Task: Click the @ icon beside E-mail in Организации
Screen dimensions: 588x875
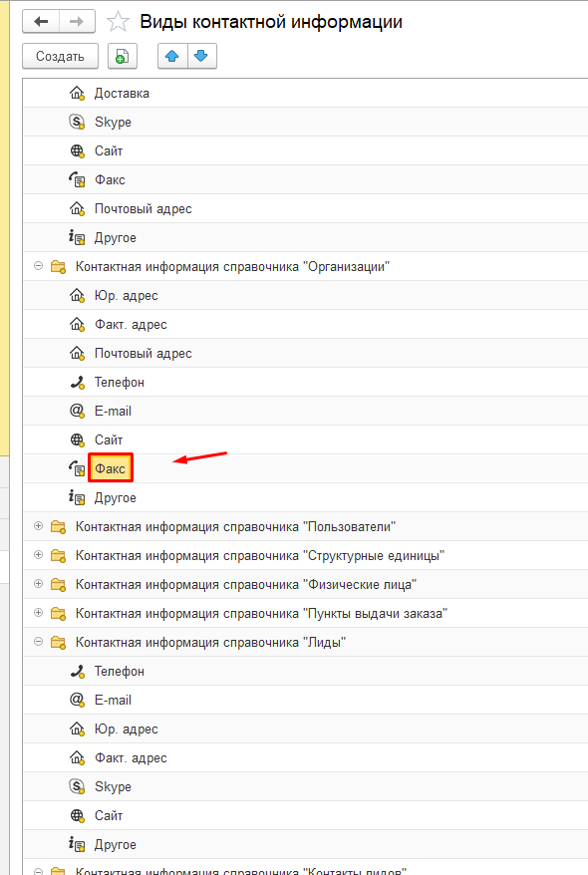Action: click(77, 412)
